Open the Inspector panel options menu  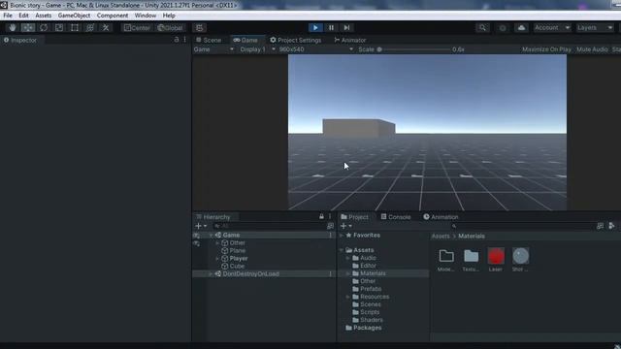[x=184, y=40]
